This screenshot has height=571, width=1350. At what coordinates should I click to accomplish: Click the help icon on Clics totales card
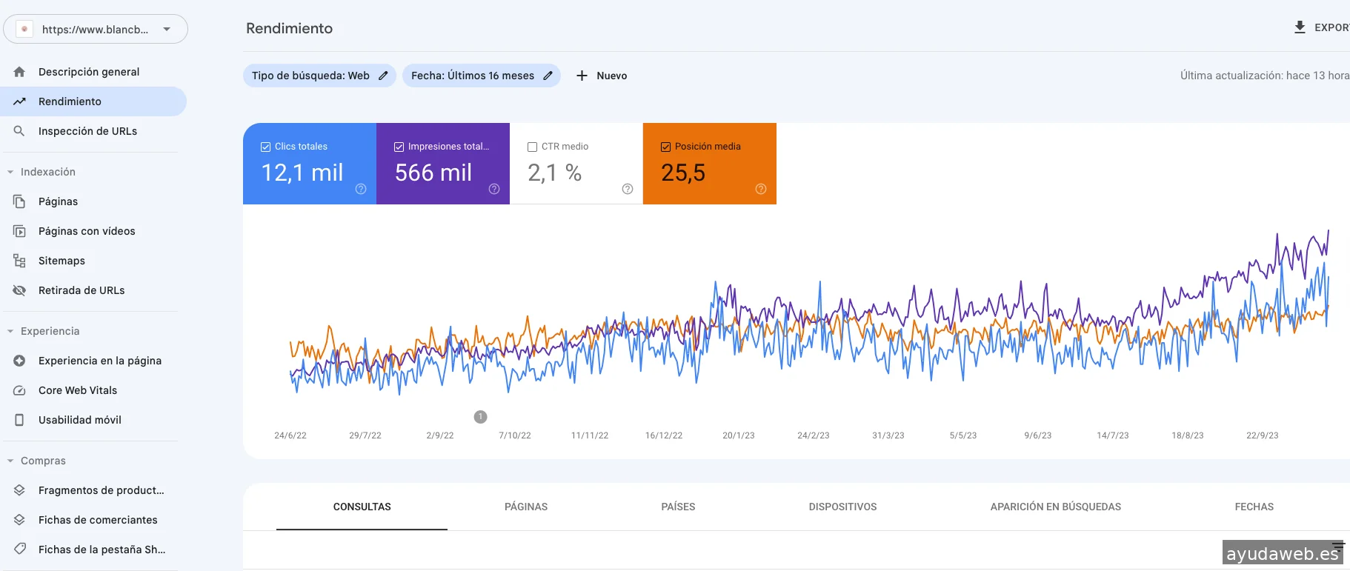pos(361,189)
